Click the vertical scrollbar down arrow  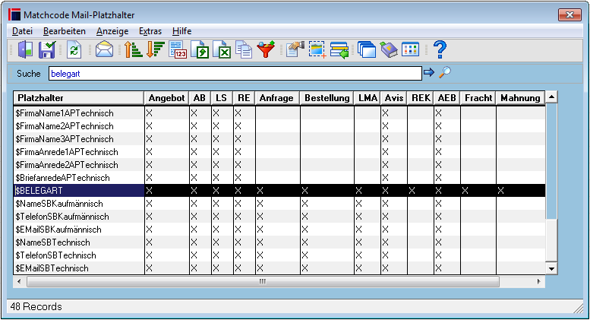tap(551, 269)
